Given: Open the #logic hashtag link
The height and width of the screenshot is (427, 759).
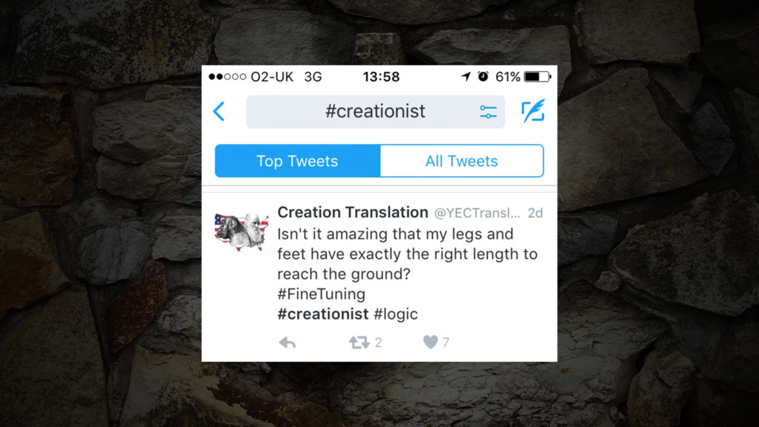Looking at the screenshot, I should click(x=396, y=314).
